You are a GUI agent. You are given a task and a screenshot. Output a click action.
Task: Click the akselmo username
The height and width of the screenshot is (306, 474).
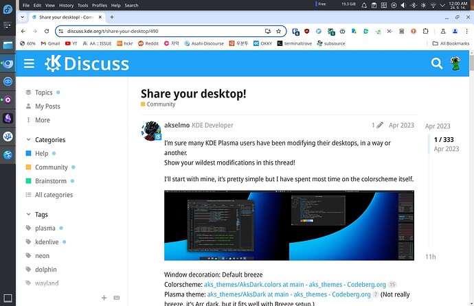pyautogui.click(x=177, y=125)
